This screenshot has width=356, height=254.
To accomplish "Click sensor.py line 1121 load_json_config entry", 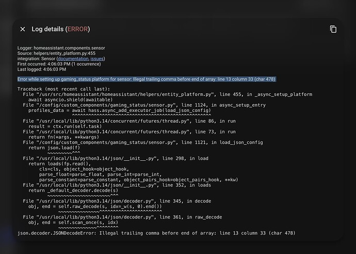I will pyautogui.click(x=143, y=142).
